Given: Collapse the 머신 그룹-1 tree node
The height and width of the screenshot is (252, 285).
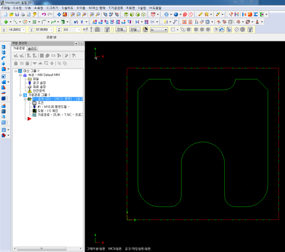Looking at the screenshot, I should (15, 71).
